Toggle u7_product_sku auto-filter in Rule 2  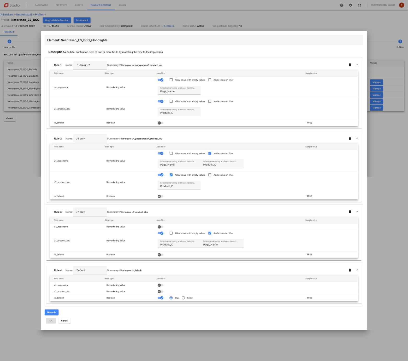(x=161, y=175)
